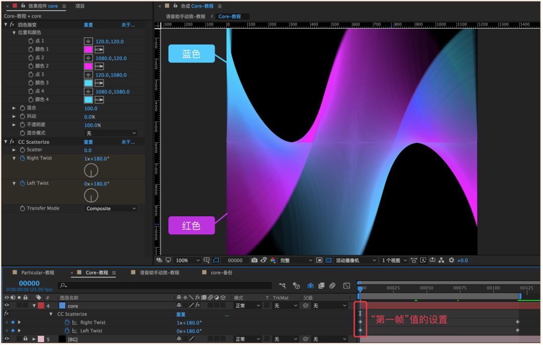Toggle the 四色渐变 effect fx switch
Viewport: 543px width, 345px height.
12,25
